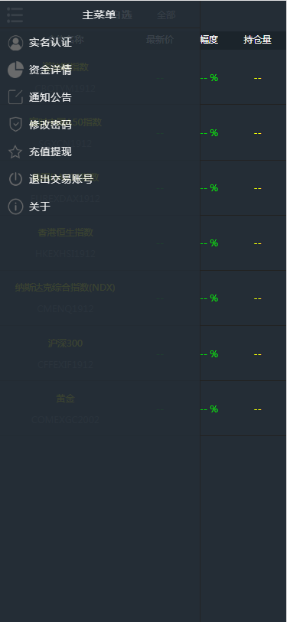Viewport: 287px width, 622px height.
Task: Click the star icon for 充值提现
Action: tap(15, 151)
